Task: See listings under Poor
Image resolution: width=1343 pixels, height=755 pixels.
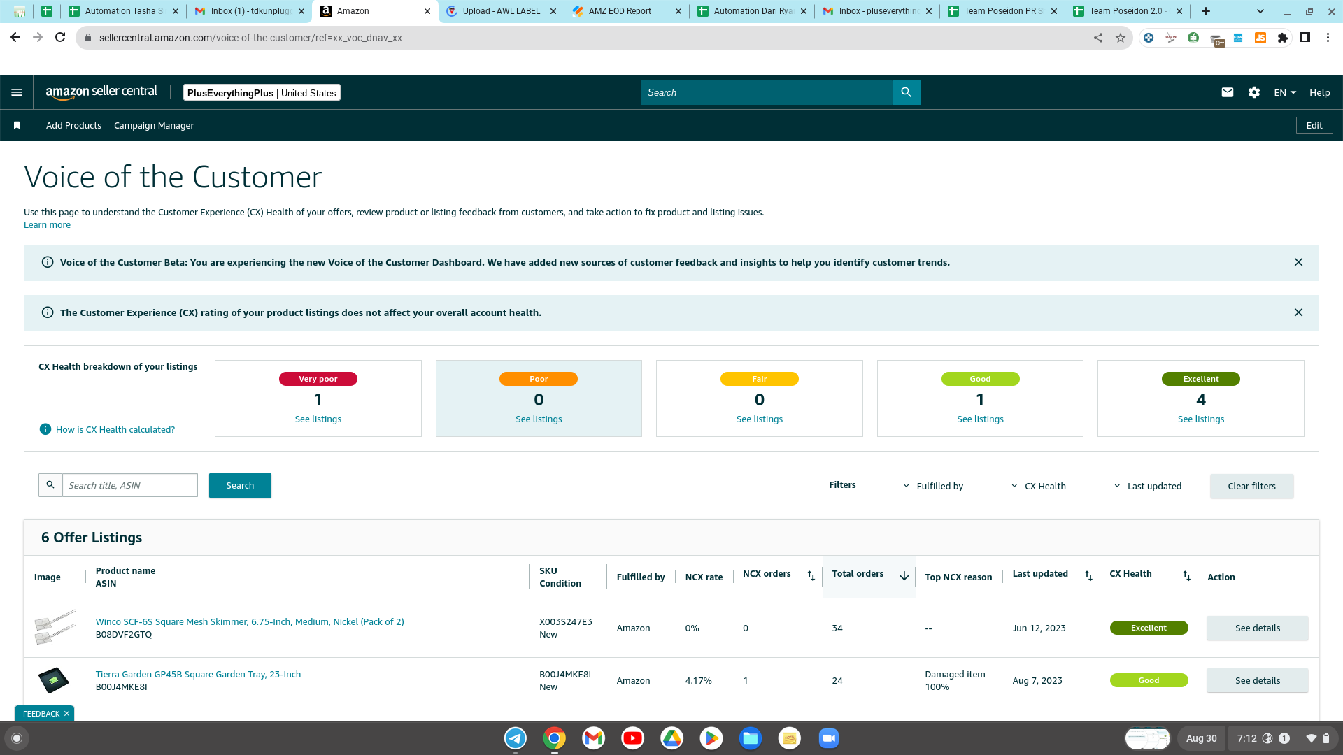Action: pyautogui.click(x=539, y=419)
